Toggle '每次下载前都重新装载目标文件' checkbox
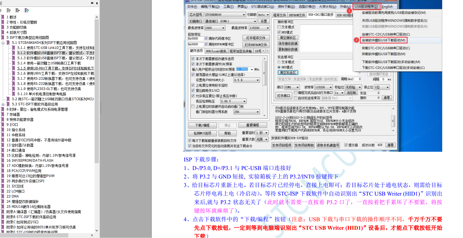Image resolution: width=463 pixels, height=238 pixels. (x=190, y=141)
